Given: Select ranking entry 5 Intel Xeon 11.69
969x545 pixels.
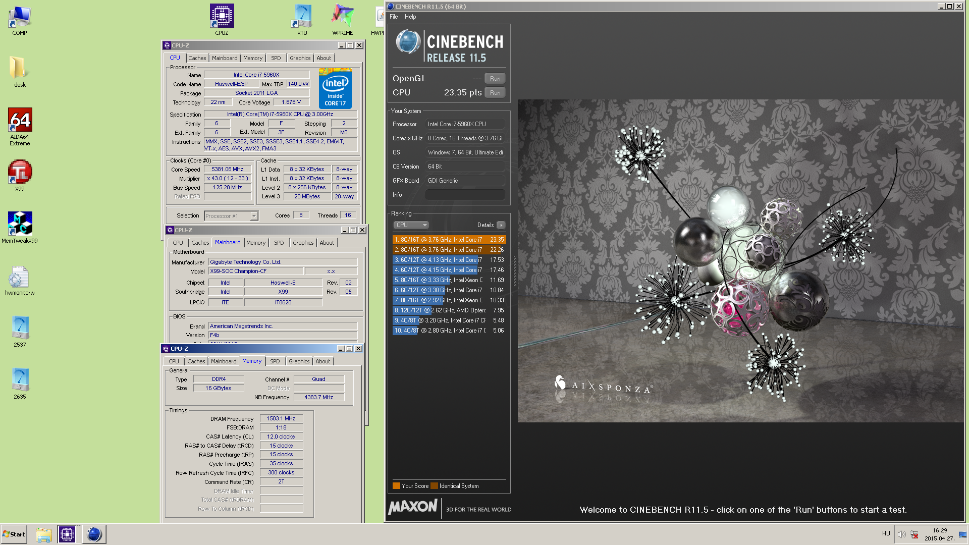Looking at the screenshot, I should tap(449, 280).
